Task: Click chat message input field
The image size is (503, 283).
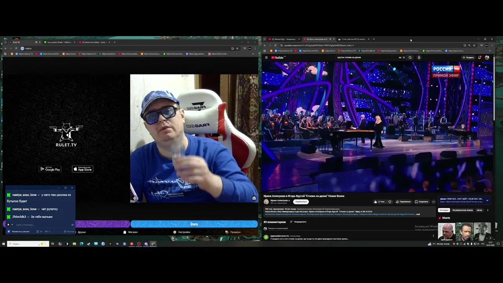Action: [42, 225]
